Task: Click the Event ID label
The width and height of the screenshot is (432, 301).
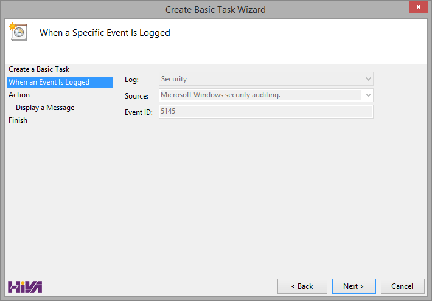Action: [x=139, y=112]
